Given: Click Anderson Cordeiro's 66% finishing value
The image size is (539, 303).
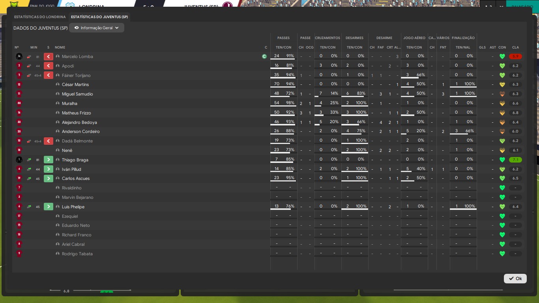Looking at the screenshot, I should [x=470, y=131].
